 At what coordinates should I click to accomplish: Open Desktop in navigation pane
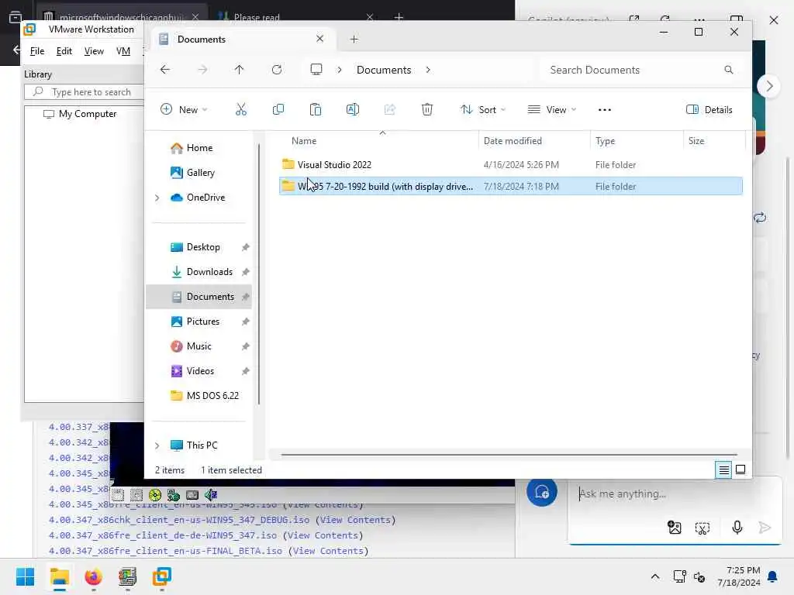203,247
